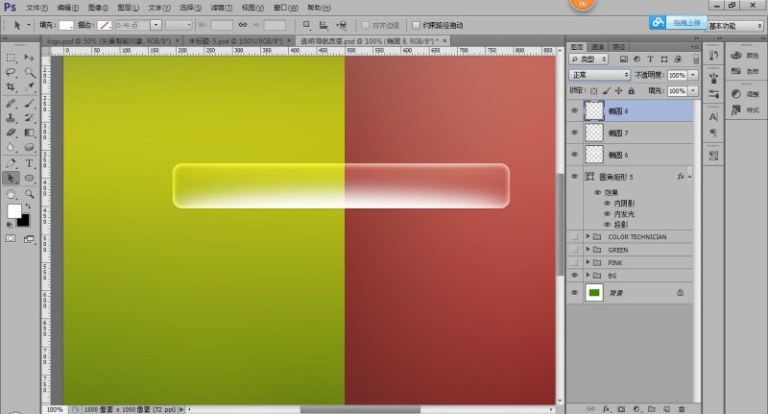Swap foreground and background colors
Screen dimensions: 768x414
click(28, 206)
